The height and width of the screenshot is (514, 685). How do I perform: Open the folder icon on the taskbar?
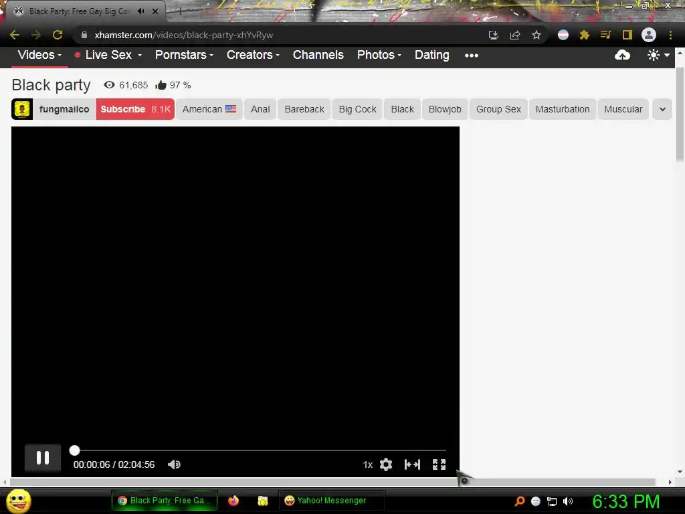(x=262, y=501)
